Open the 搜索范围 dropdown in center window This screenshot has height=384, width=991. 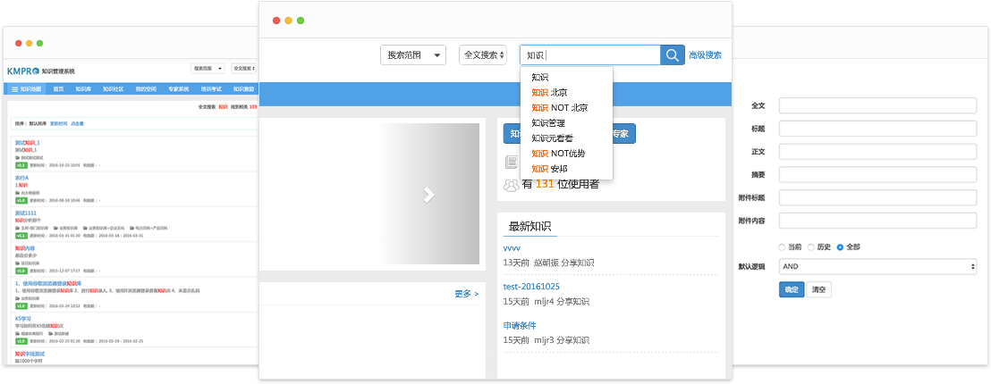coord(412,55)
